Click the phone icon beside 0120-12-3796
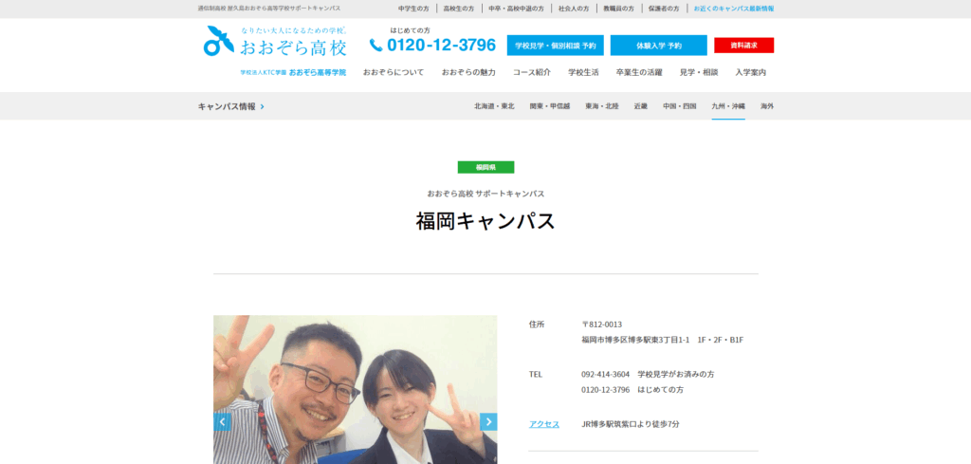Image resolution: width=971 pixels, height=464 pixels. click(x=376, y=46)
